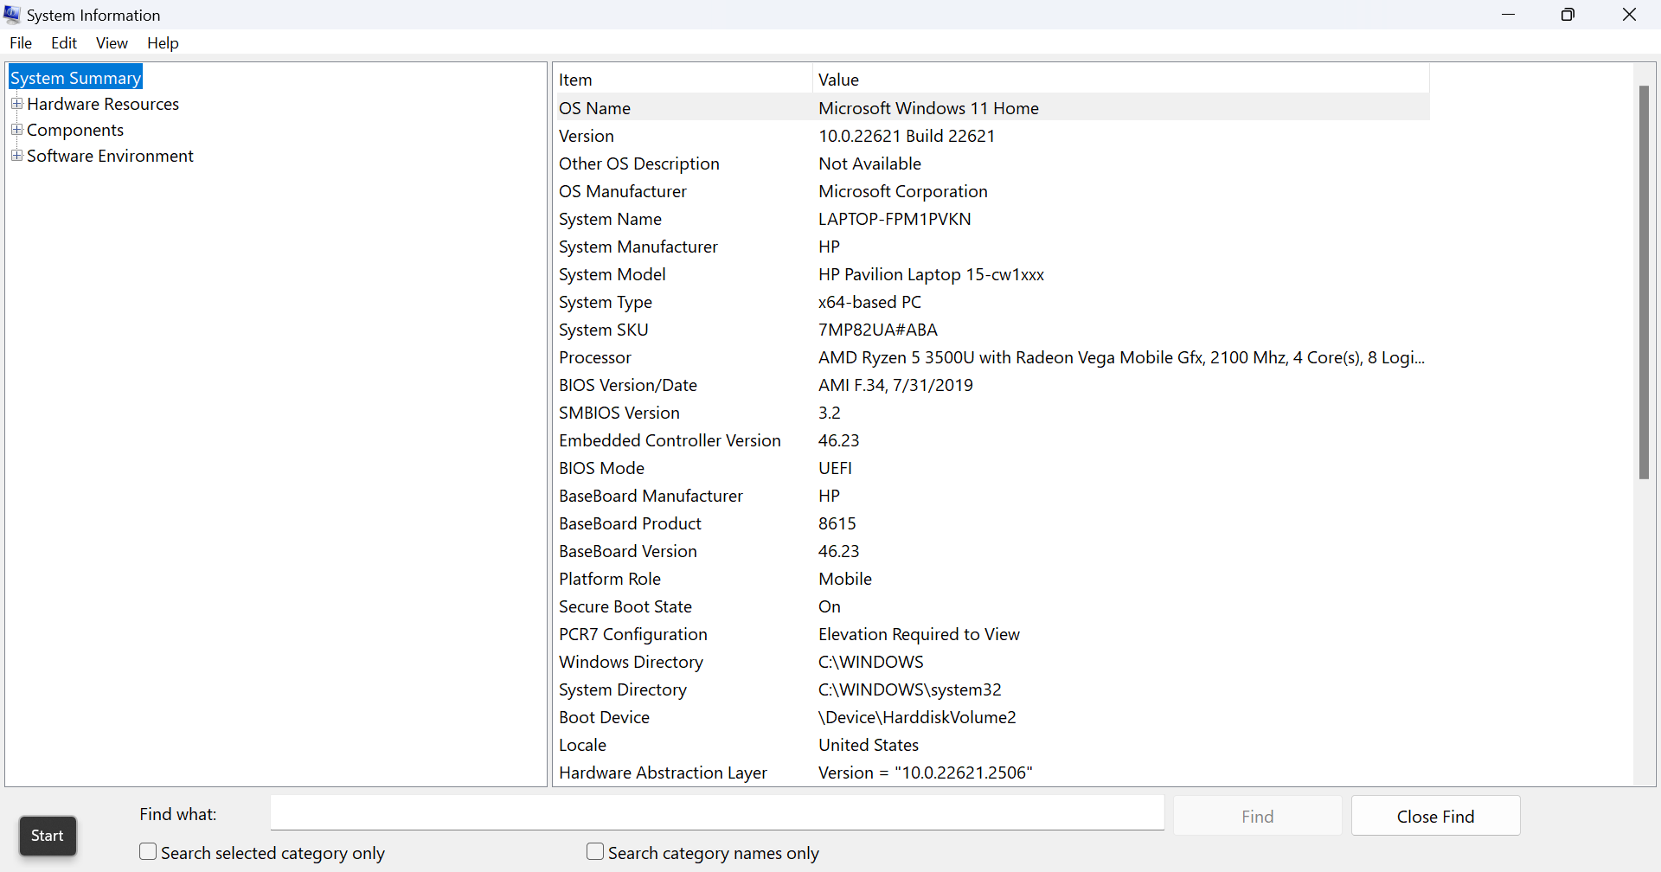Close the System Information window
Screen dimensions: 1661x872
[x=1629, y=15]
